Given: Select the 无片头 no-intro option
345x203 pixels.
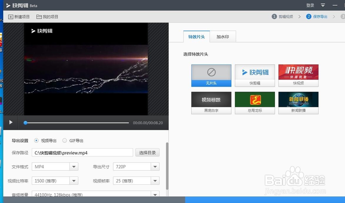Looking at the screenshot, I should click(211, 75).
